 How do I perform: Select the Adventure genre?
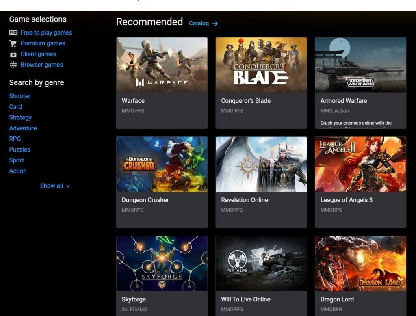(x=23, y=128)
